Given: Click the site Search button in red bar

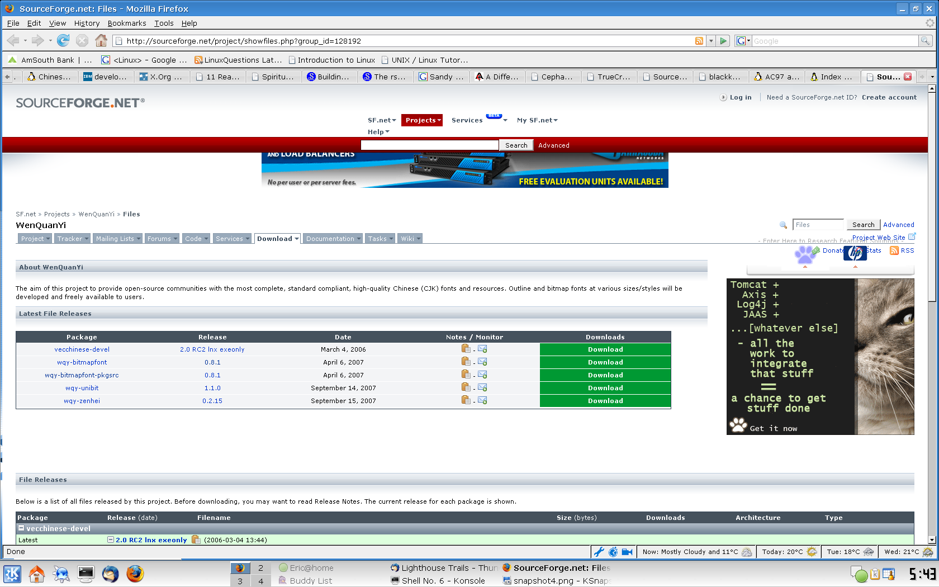Looking at the screenshot, I should point(516,145).
